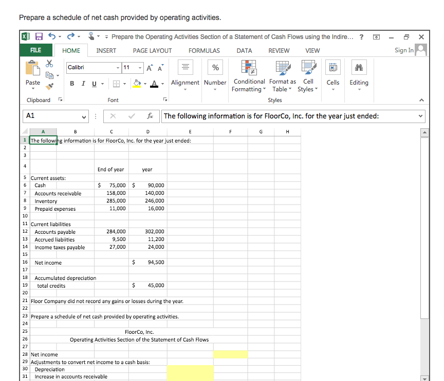Switch to the FORMULAS ribbon tab
Viewport: 444px width, 381px height.
(204, 50)
